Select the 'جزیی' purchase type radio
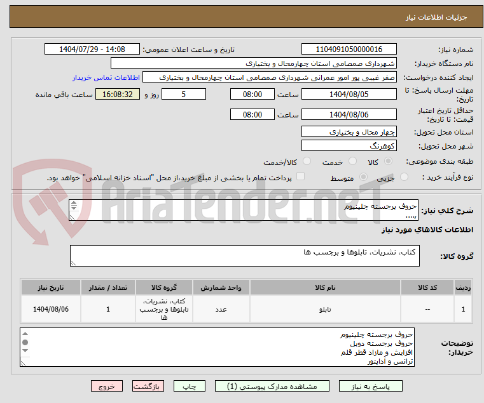 point(404,177)
